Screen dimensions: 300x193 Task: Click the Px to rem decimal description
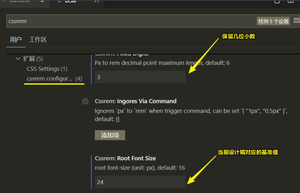pos(162,63)
